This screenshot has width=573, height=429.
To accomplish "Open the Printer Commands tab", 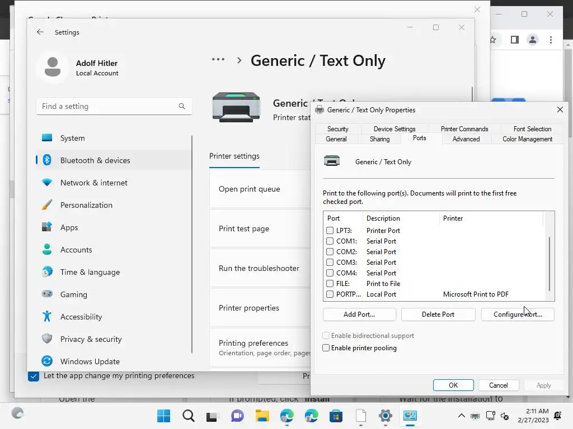I will pyautogui.click(x=464, y=129).
